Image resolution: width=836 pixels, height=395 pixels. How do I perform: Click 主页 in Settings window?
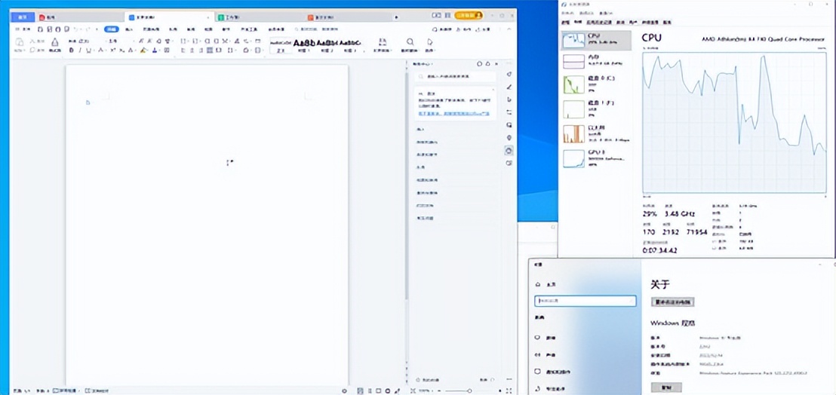(545, 284)
